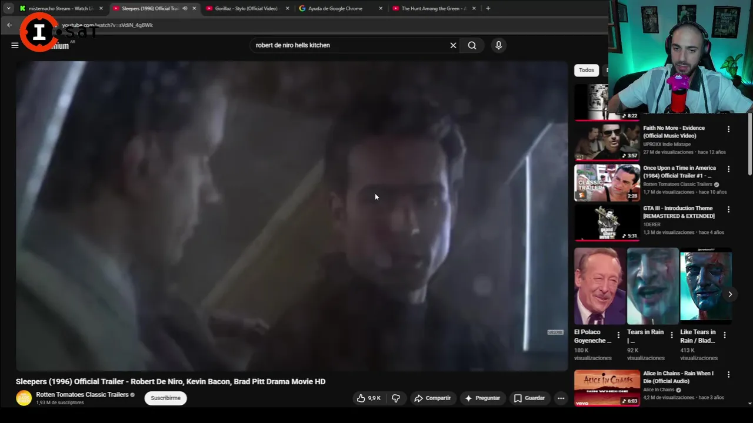This screenshot has width=753, height=423.
Task: Select the Sleepers (1996) Official Trailer tab
Action: click(x=150, y=8)
